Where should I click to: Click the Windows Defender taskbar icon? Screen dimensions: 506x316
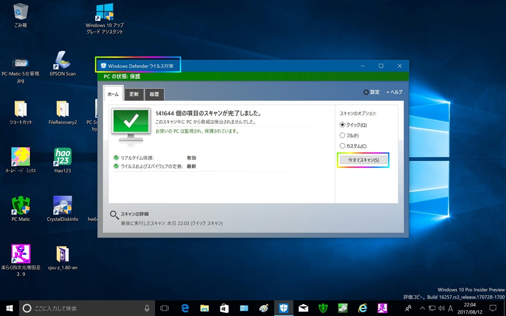pos(283,308)
